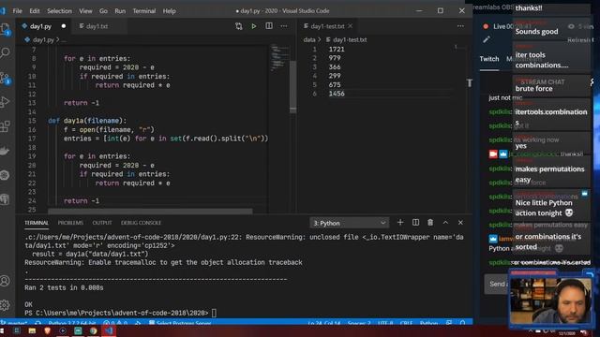
Task: Click the value 1456 on line 6
Action: pos(337,94)
